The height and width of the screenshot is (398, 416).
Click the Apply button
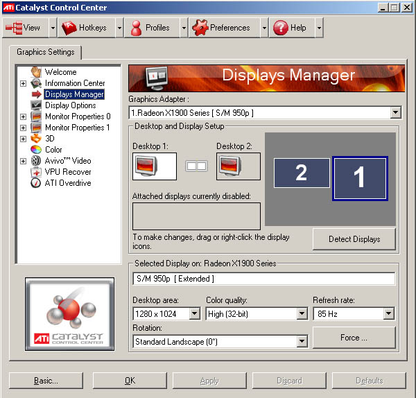[209, 381]
